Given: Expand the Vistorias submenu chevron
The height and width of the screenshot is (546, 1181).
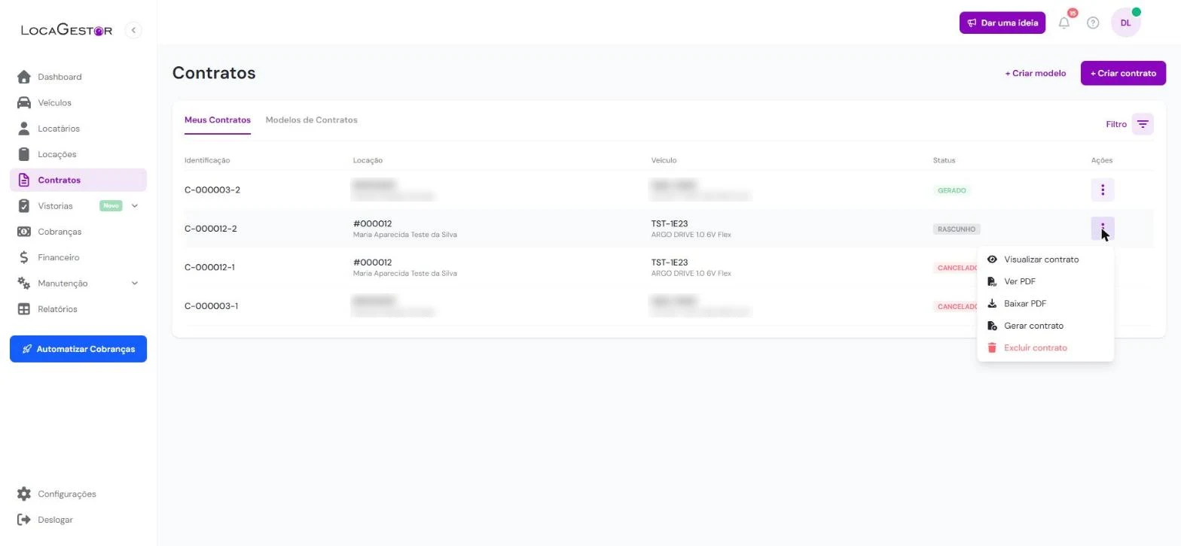Looking at the screenshot, I should click(x=135, y=206).
